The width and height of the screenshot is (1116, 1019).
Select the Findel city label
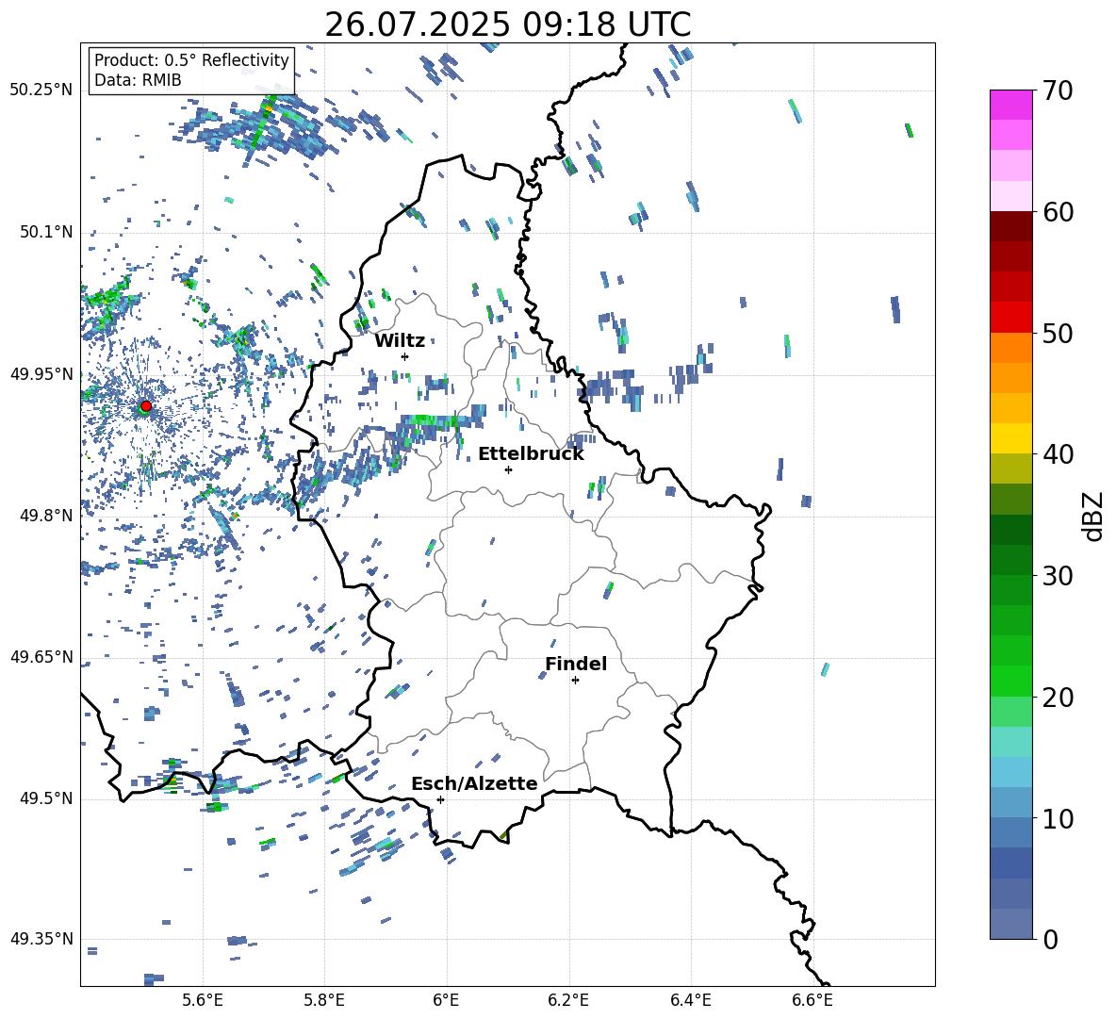(x=576, y=664)
